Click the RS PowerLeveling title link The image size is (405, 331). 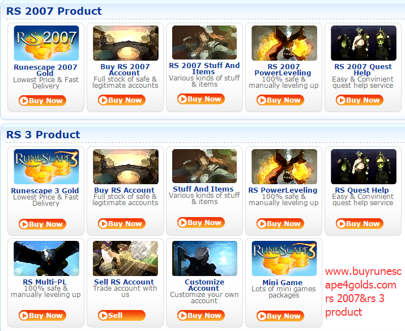[x=283, y=190]
